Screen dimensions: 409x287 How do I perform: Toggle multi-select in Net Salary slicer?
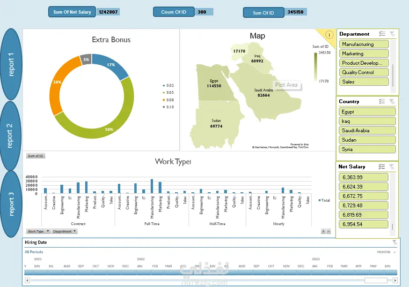point(381,166)
